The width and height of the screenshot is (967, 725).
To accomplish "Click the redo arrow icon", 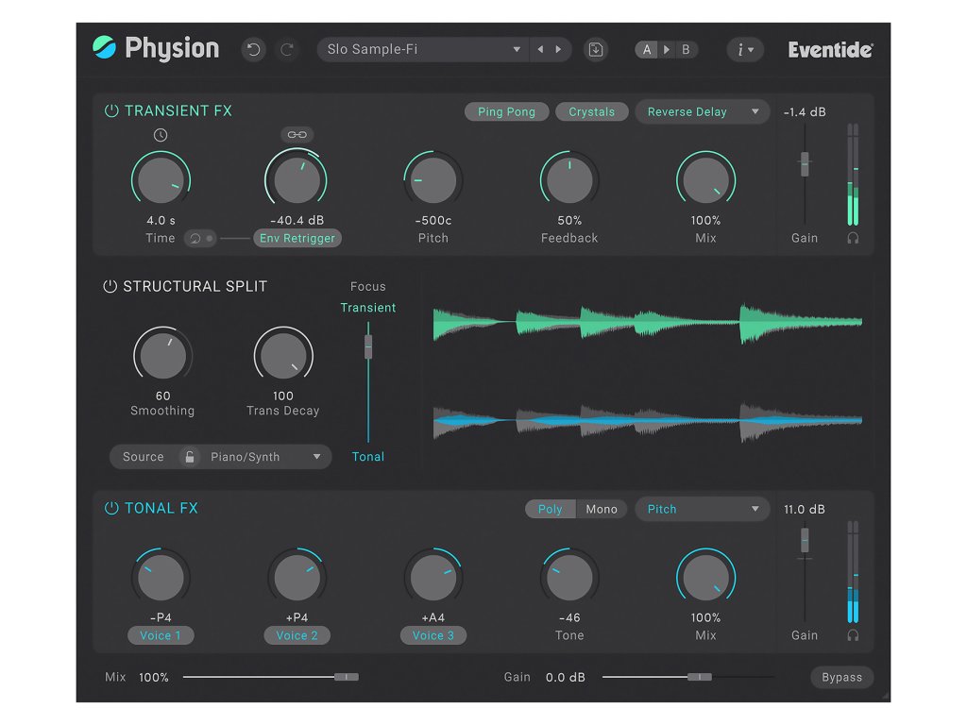I will pos(286,50).
